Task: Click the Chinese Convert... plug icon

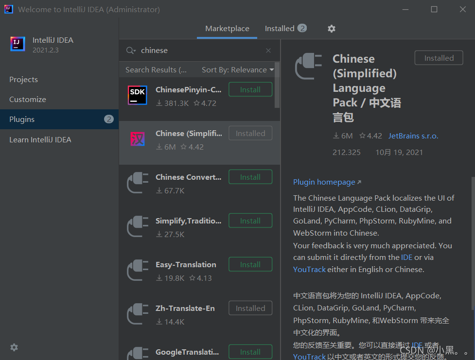Action: pos(138,183)
